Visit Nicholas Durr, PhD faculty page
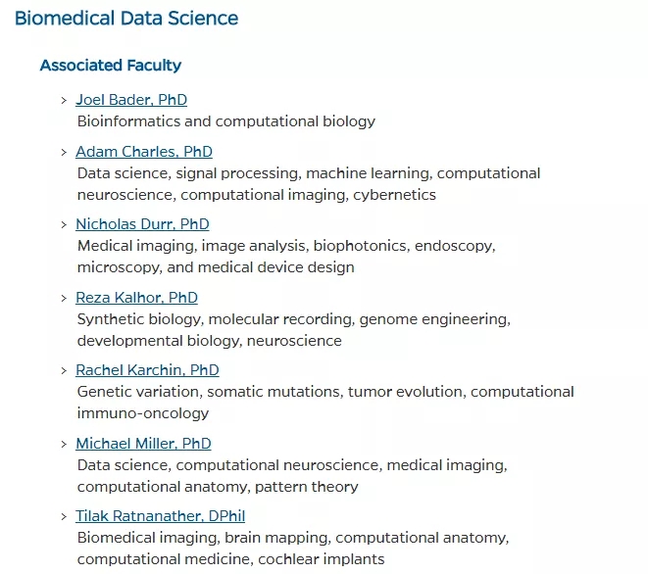Screen dimensions: 648x574 (142, 224)
